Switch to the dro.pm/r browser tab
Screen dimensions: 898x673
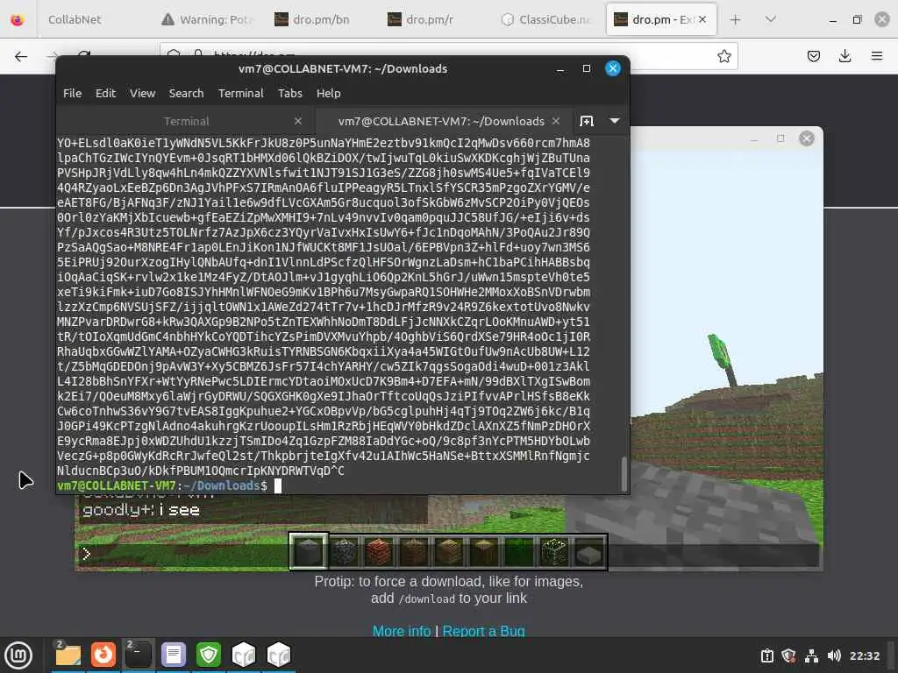point(430,19)
